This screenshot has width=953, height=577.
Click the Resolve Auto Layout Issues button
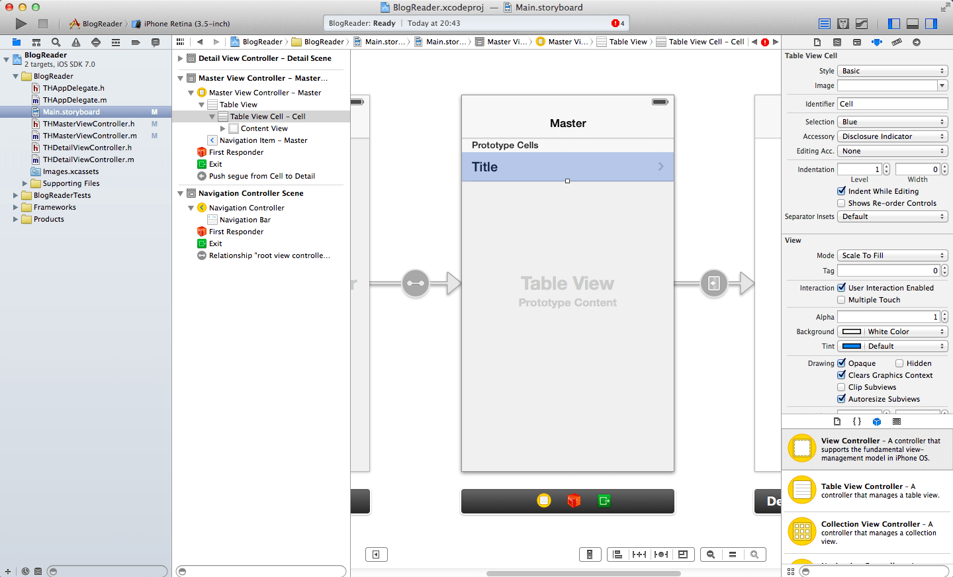[x=661, y=555]
